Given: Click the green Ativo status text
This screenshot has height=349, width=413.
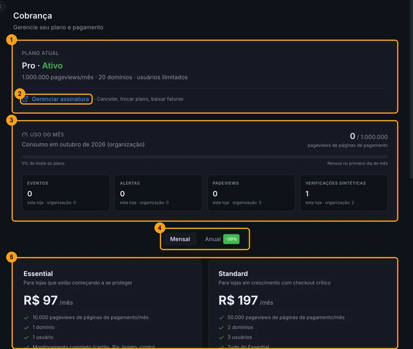Looking at the screenshot, I should (52, 66).
